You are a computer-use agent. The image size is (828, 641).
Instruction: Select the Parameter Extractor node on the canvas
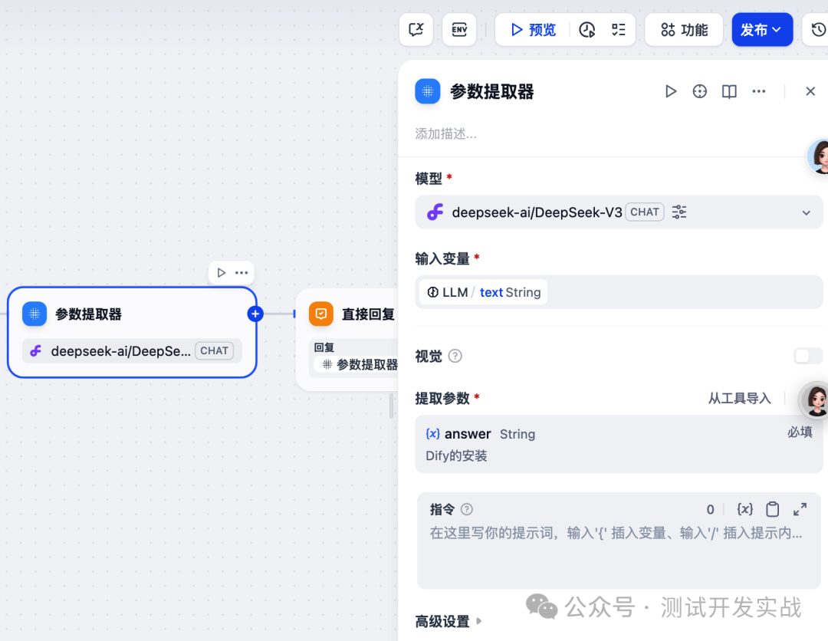click(132, 332)
